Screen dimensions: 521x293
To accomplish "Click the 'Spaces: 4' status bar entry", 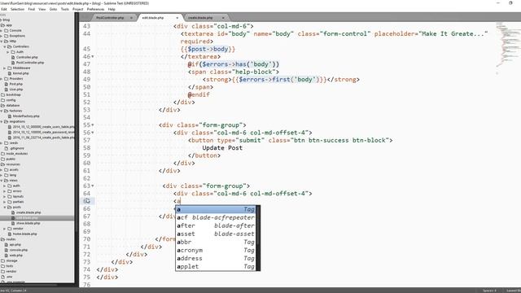I will (490, 291).
